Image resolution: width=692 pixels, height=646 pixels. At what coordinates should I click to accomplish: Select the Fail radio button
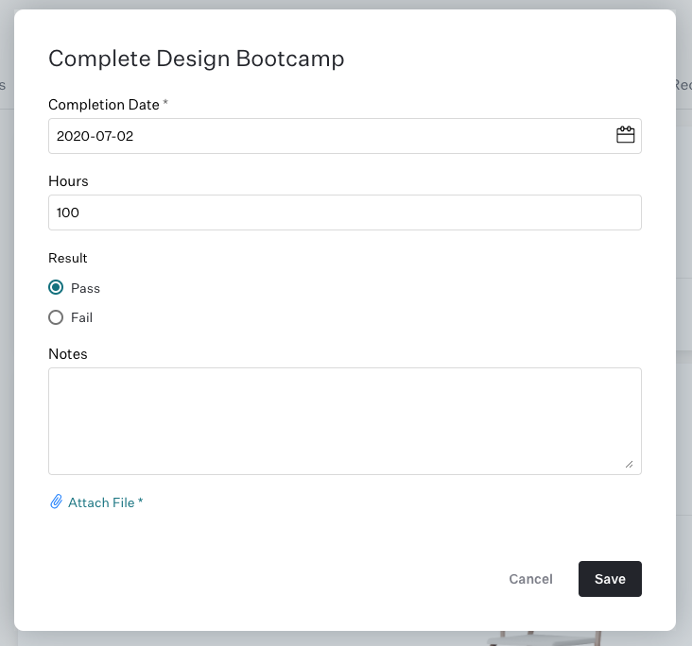tap(56, 317)
